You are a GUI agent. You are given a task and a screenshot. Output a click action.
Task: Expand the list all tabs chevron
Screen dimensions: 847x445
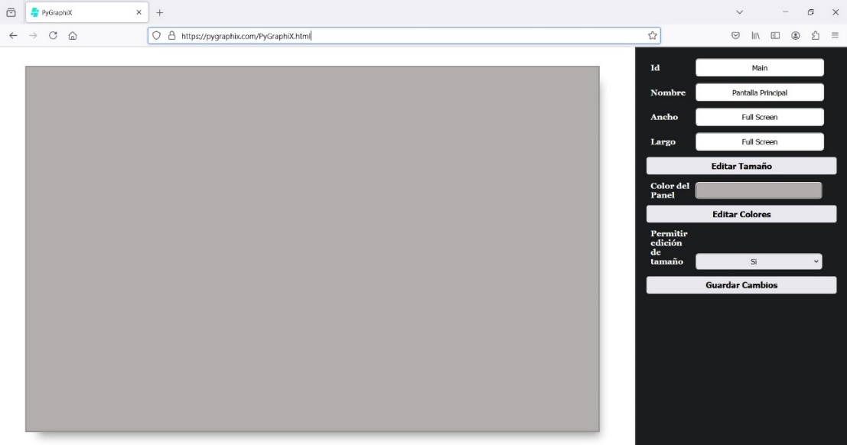[739, 12]
